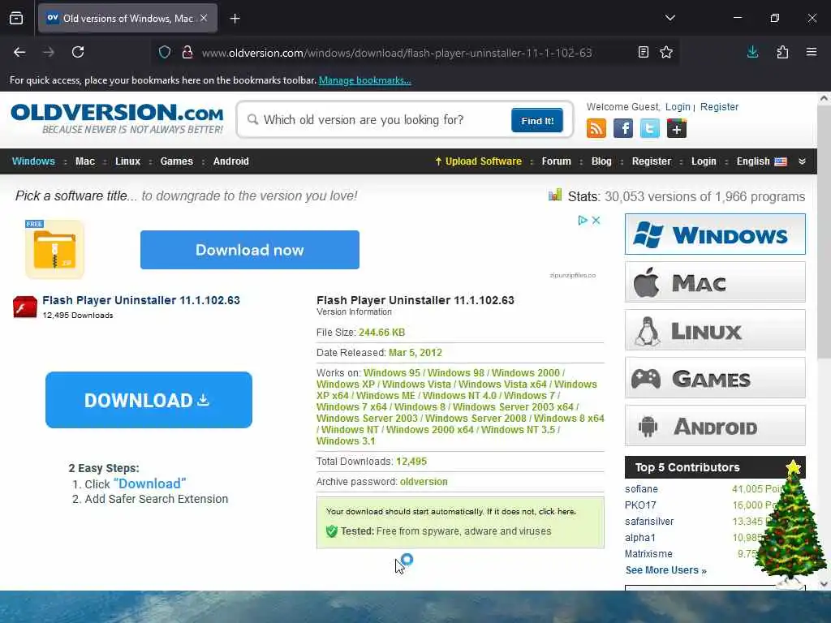
Task: Close the advertisement with X
Action: point(596,221)
